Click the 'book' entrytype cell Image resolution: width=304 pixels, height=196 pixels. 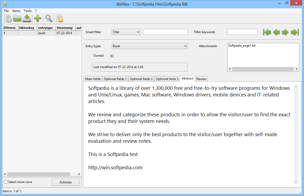[46, 33]
